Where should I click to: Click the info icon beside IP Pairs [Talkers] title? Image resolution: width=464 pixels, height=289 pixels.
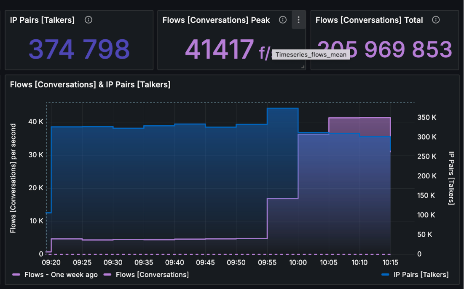(89, 20)
